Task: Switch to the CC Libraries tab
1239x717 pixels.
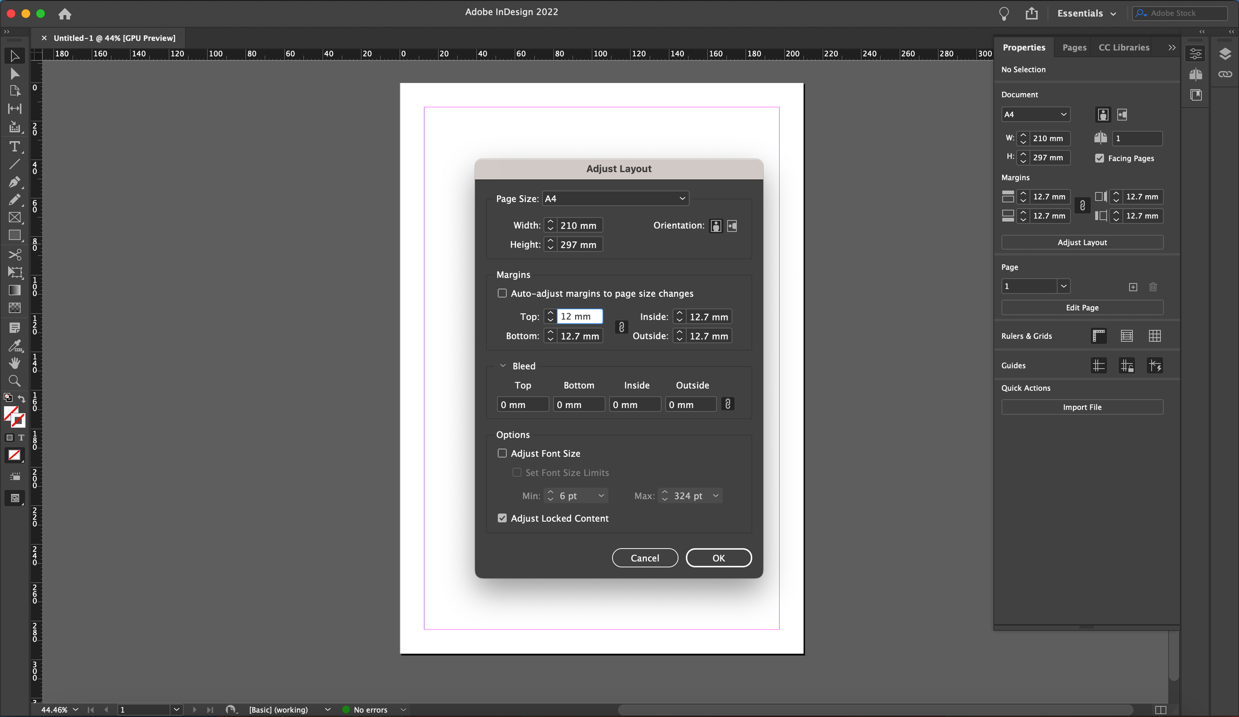Action: coord(1125,47)
